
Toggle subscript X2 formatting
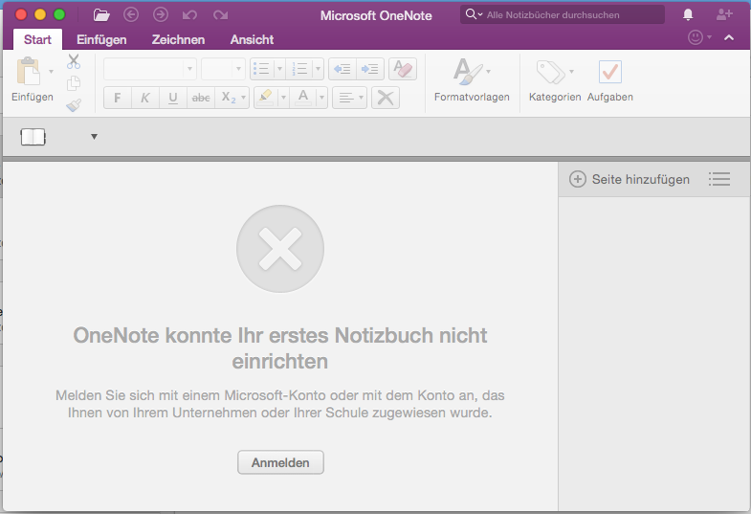click(228, 99)
